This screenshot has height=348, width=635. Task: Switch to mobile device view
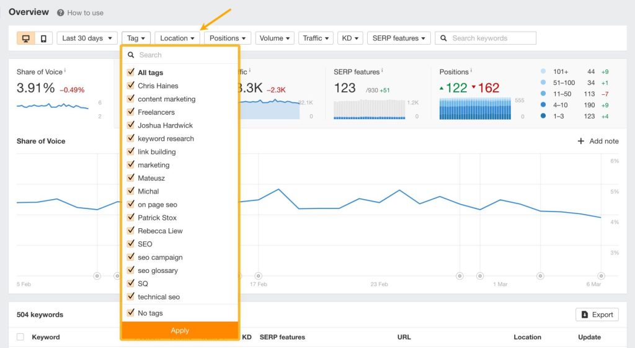pos(43,38)
